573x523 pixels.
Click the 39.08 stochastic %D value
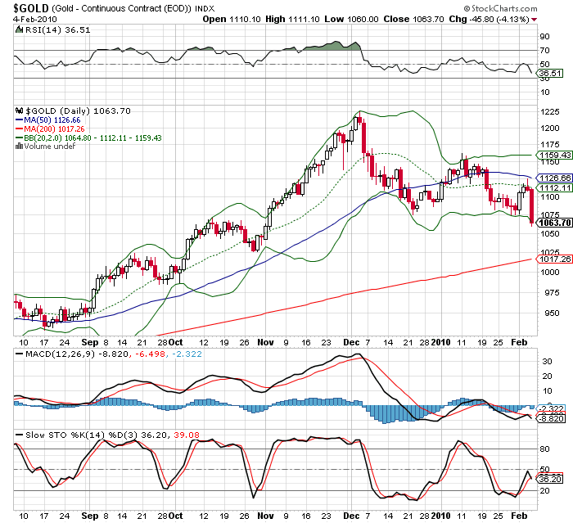coord(187,435)
